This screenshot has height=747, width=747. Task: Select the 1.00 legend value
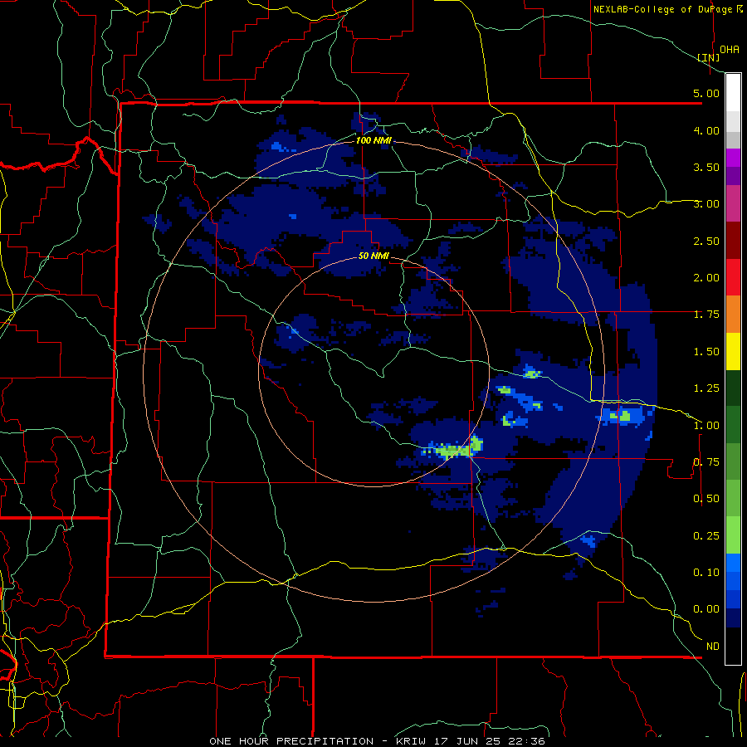(706, 426)
